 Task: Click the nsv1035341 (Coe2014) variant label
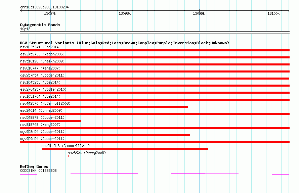click(x=40, y=47)
